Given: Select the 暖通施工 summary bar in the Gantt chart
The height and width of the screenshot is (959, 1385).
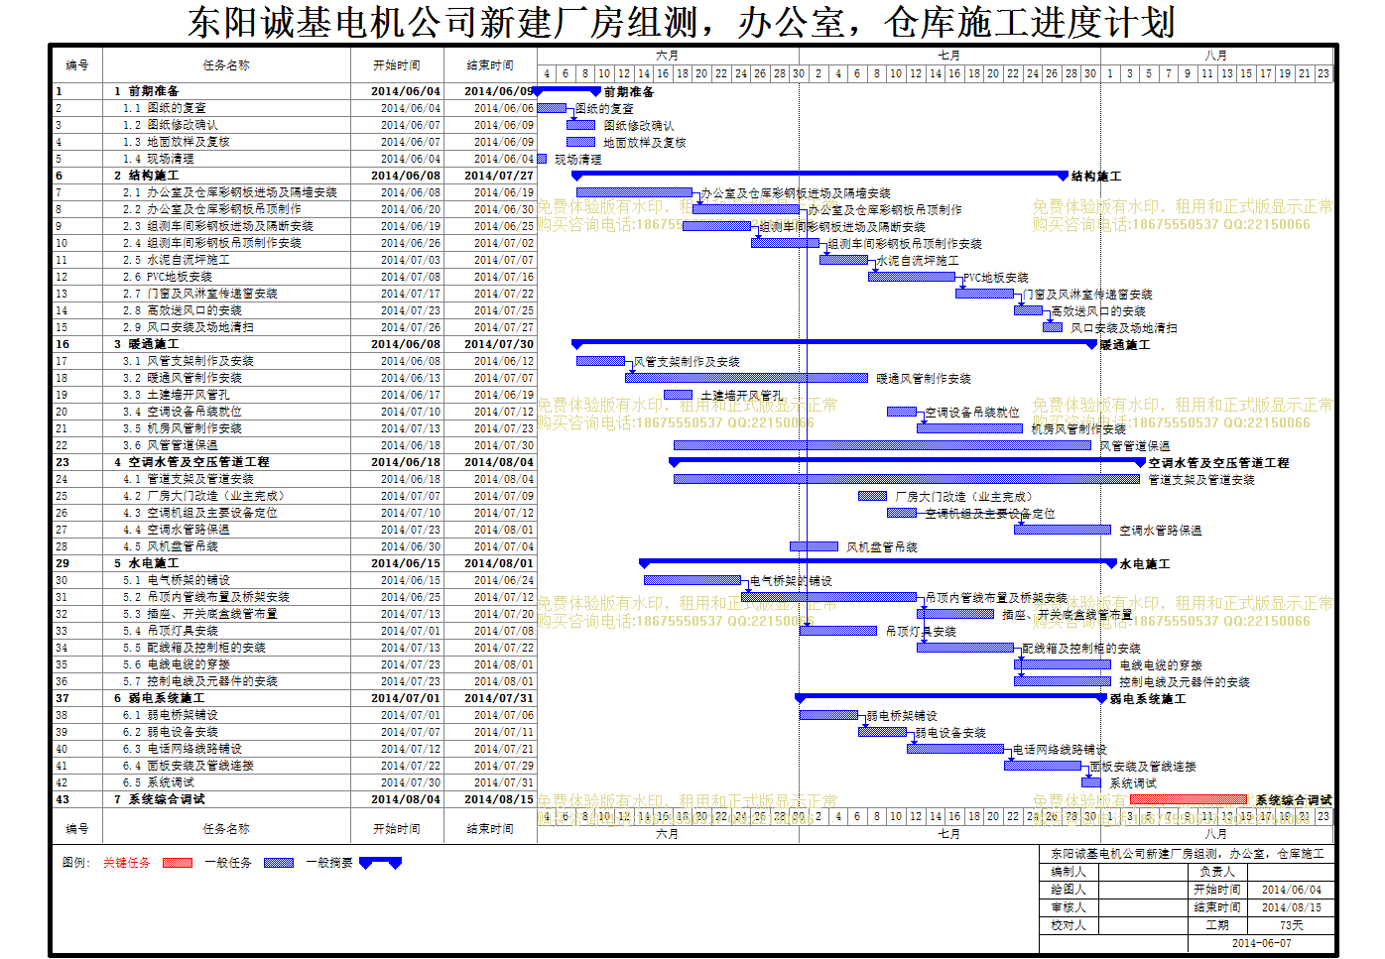Looking at the screenshot, I should tap(834, 344).
